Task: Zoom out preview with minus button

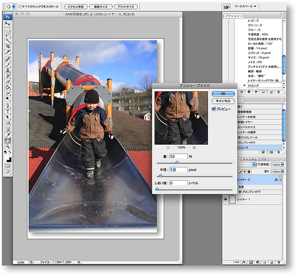Action: [x=168, y=147]
